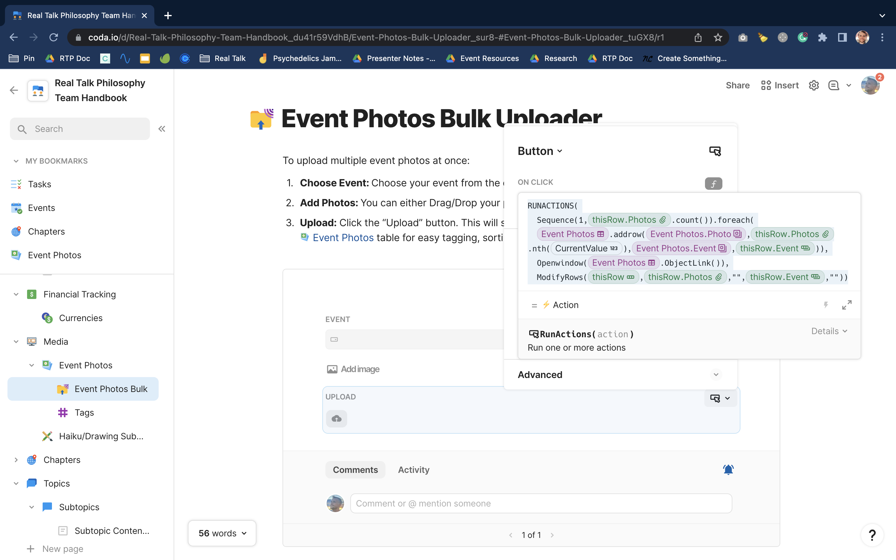Open the Button type dropdown
Image resolution: width=896 pixels, height=560 pixels.
click(x=540, y=151)
